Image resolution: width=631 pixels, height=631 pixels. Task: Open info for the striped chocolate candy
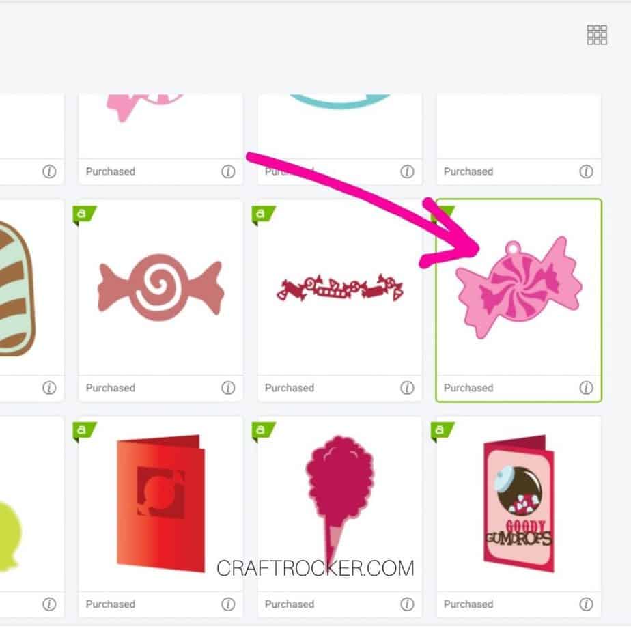49,387
